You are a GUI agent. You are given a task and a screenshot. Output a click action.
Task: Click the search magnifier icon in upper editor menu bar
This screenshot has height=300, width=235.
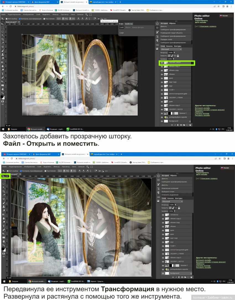87,14
